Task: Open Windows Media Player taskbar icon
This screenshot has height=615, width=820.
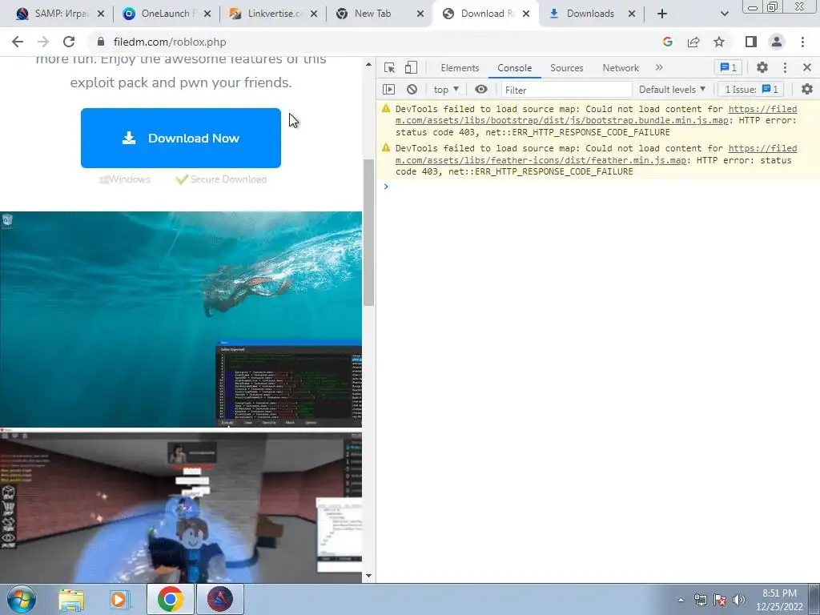Action: 120,599
